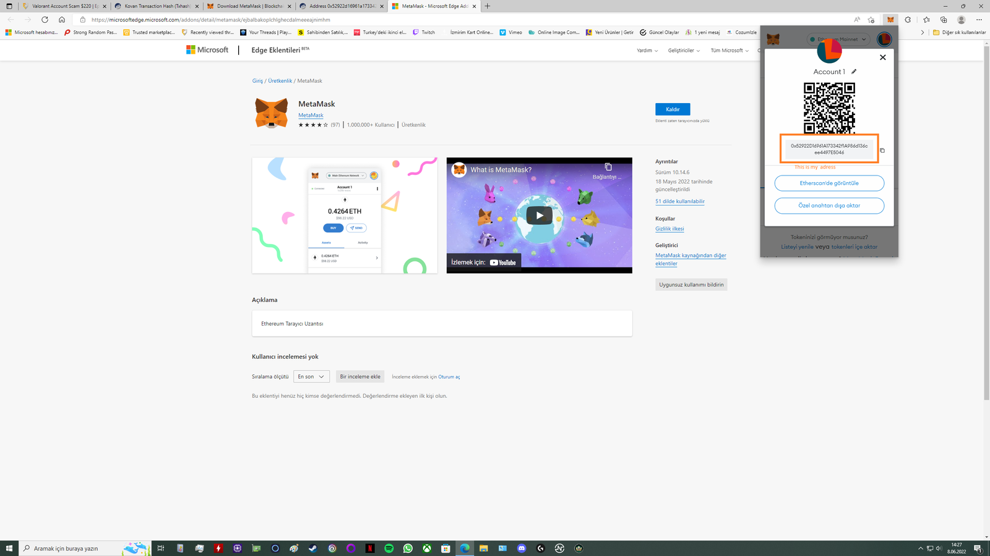Close the MetaMask Microsoft Edge Add-ons tab
The width and height of the screenshot is (990, 556).
click(475, 6)
